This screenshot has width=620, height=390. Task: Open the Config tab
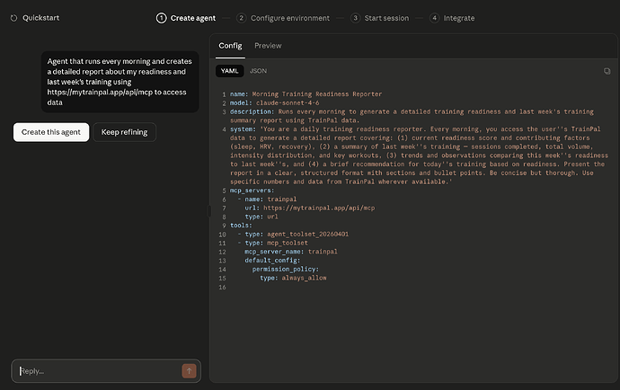[x=230, y=46]
